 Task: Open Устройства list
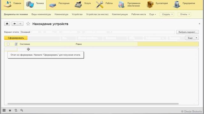77,14
